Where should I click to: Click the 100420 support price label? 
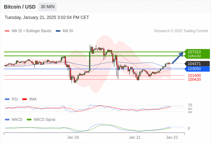coord(194,79)
